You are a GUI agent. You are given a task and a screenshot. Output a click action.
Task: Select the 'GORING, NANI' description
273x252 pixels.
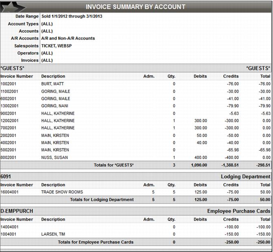(55, 106)
